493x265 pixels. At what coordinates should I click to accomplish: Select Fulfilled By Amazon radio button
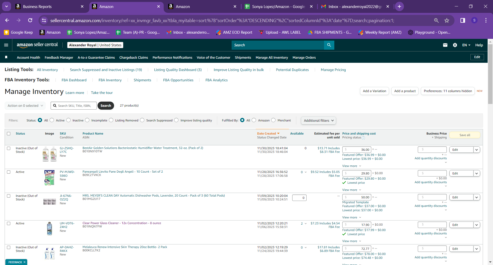point(254,120)
